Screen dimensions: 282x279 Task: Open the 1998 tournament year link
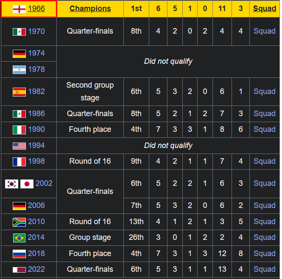pyautogui.click(x=36, y=161)
